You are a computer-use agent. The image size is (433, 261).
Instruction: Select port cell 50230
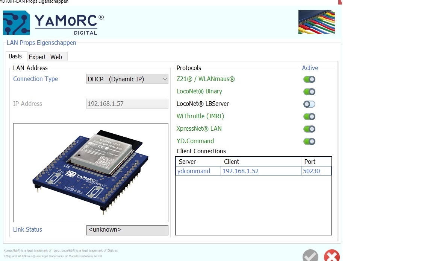pos(316,171)
